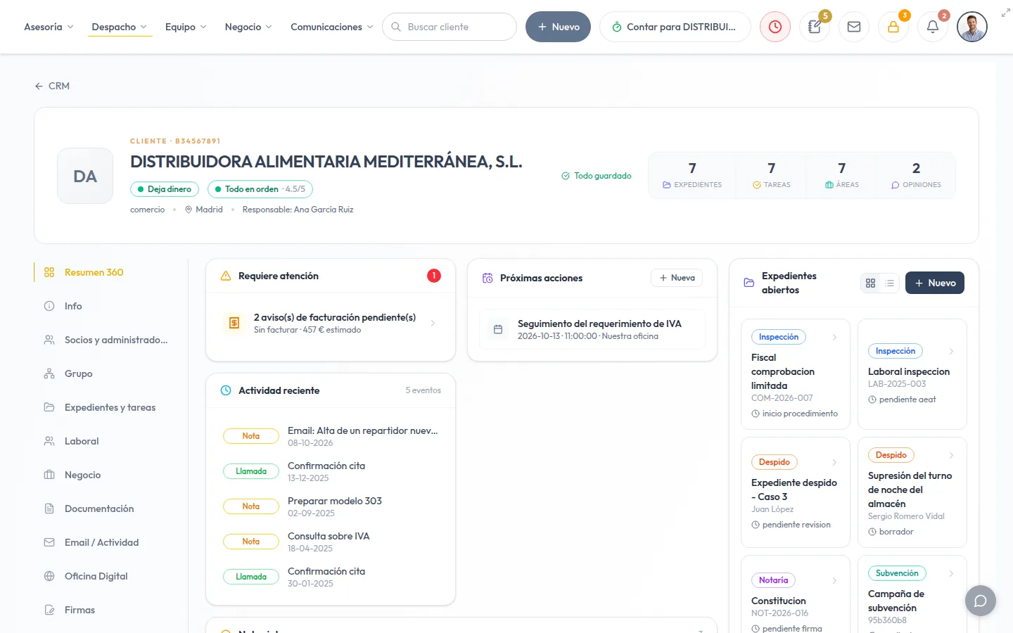This screenshot has width=1013, height=633.
Task: Open the facturación pendiente alert chevron
Action: click(x=433, y=324)
